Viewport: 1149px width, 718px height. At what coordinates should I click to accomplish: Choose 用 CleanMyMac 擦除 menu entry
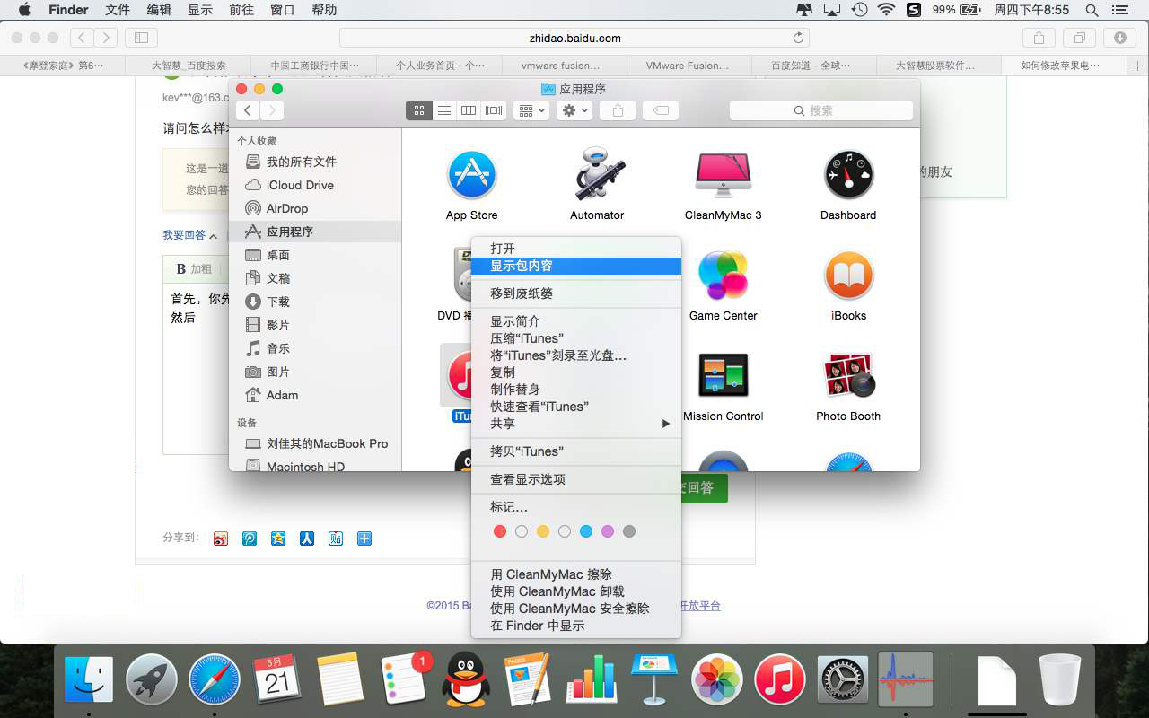576,574
